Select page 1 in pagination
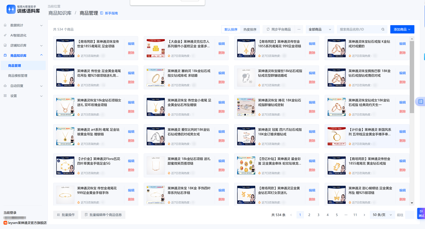This screenshot has width=425, height=229. (300, 215)
